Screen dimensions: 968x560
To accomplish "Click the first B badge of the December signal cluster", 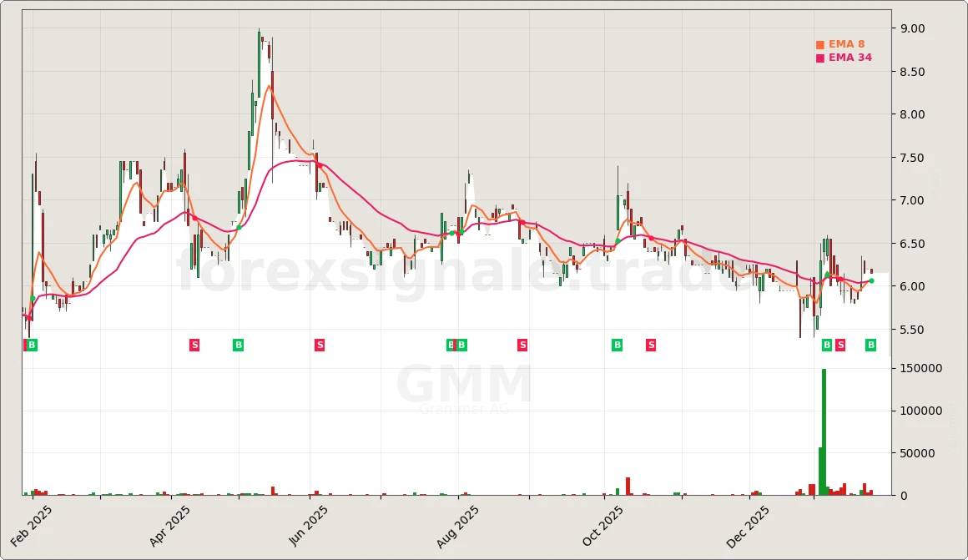I will [827, 344].
